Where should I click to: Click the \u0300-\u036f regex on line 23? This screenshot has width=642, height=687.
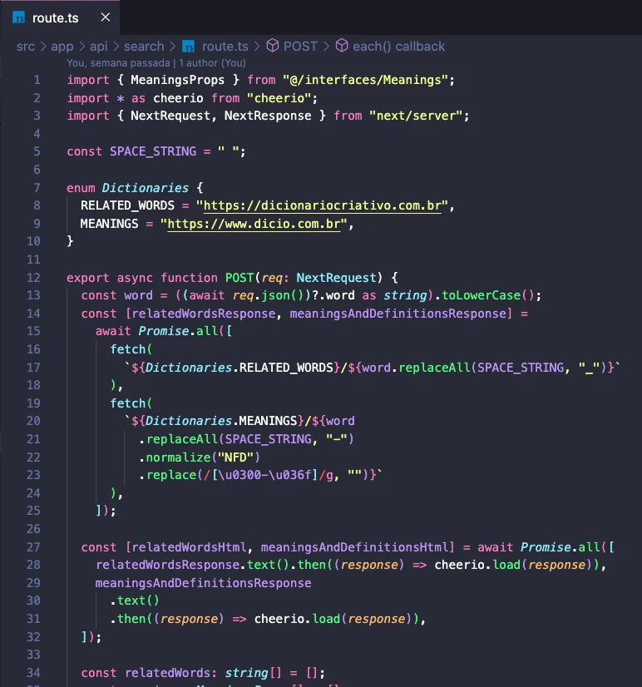point(264,475)
